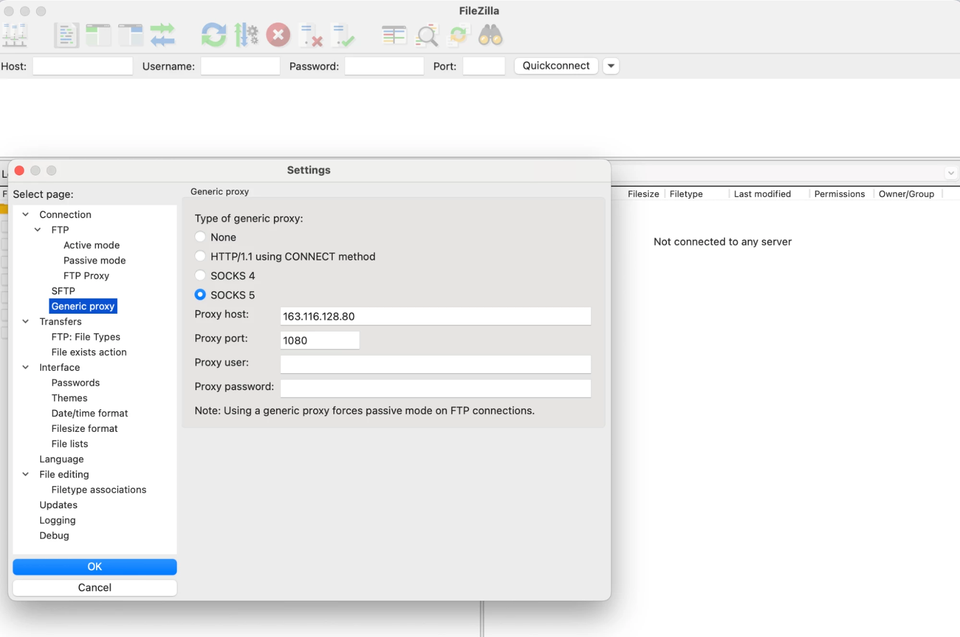
Task: Go to the Themes settings page
Action: [x=69, y=398]
